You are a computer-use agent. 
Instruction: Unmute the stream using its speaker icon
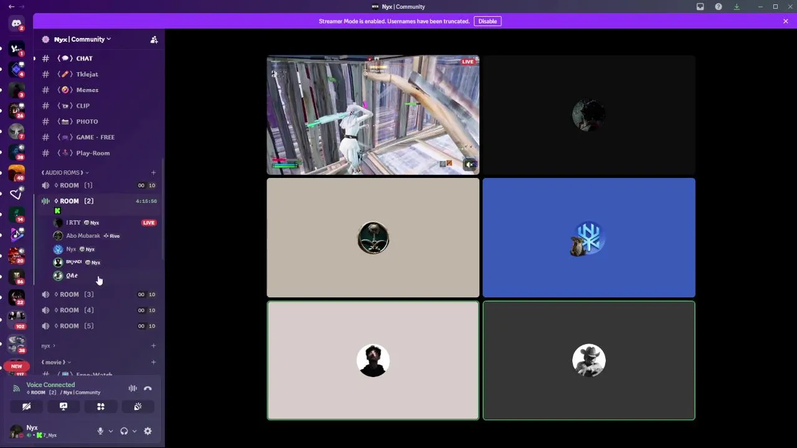pyautogui.click(x=470, y=164)
